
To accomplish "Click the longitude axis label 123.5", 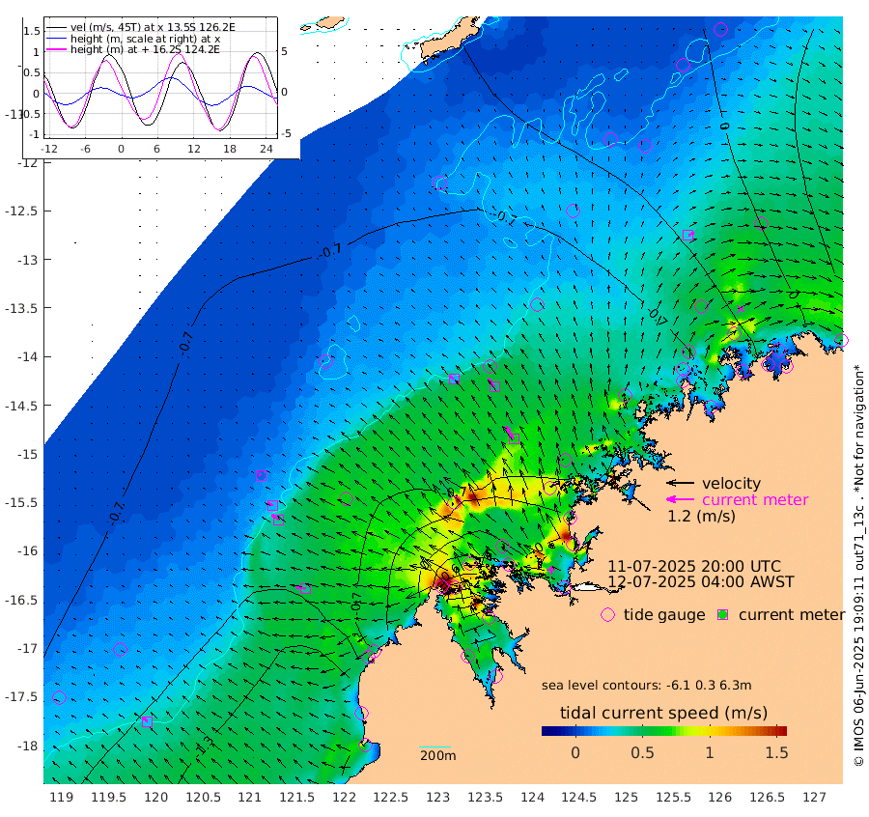I will (485, 798).
